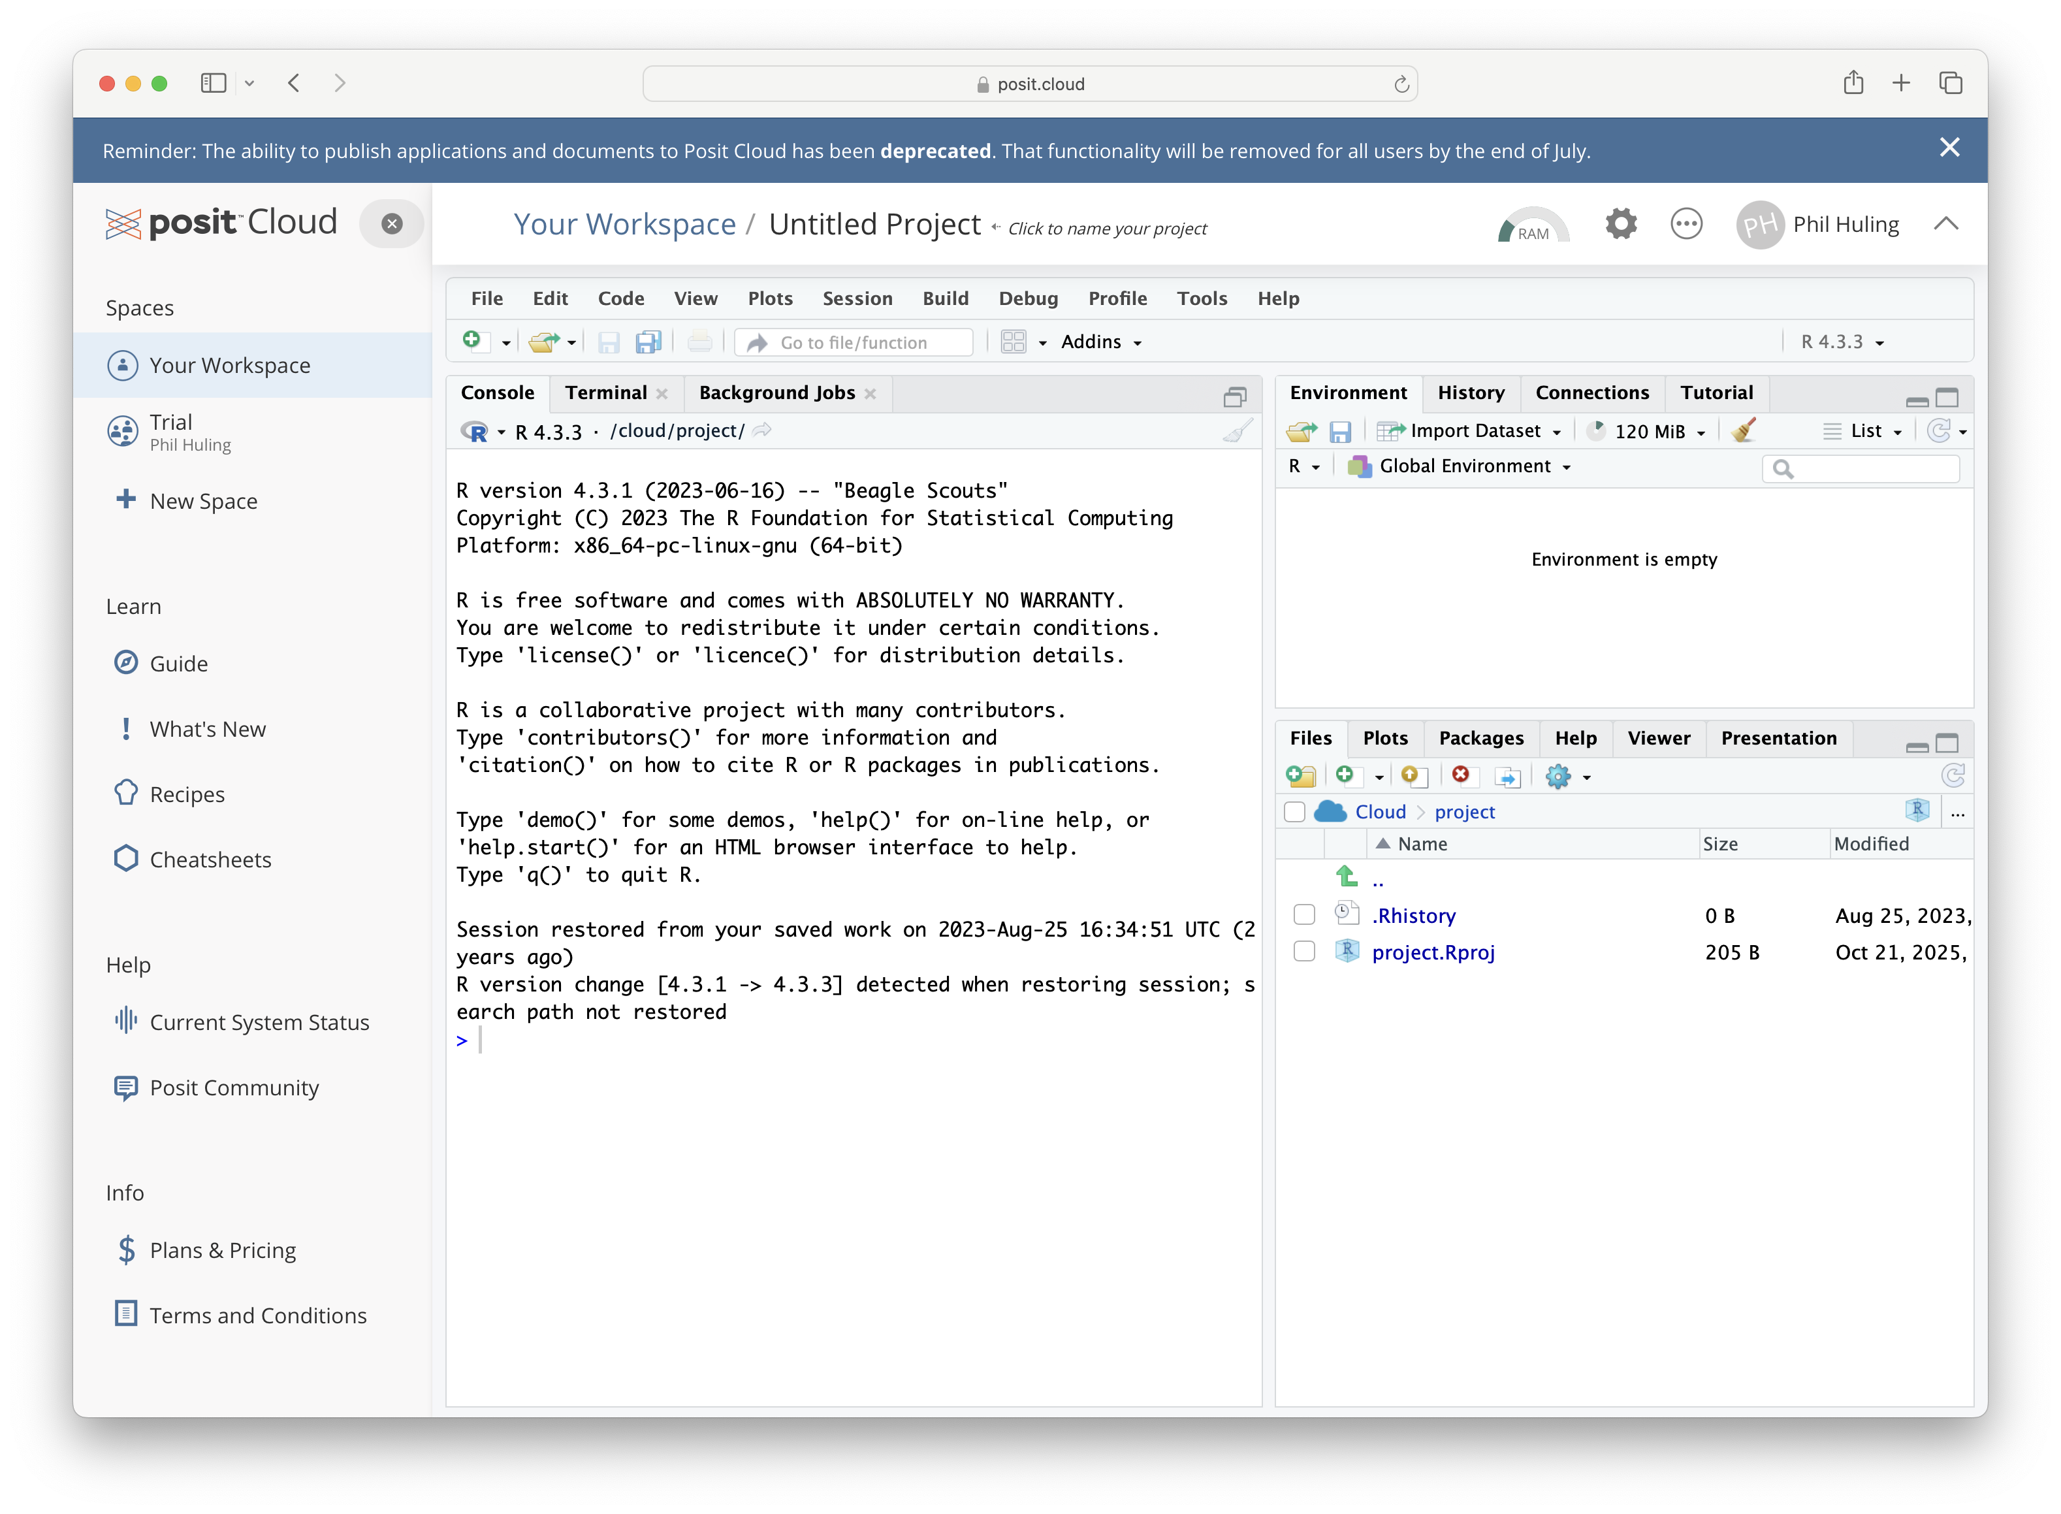Toggle the select-all files checkbox beside Cloud
2061x1514 pixels.
coord(1294,812)
